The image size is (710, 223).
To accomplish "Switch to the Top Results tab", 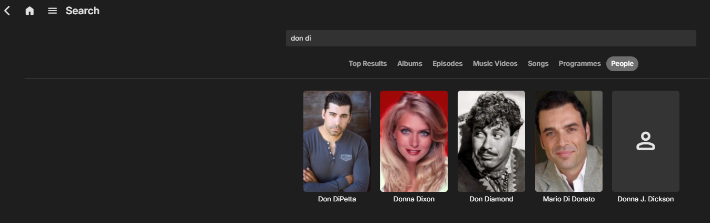I will click(368, 63).
